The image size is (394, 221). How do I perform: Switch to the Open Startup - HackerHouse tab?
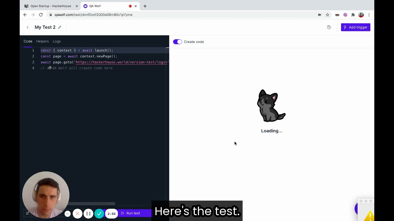(x=51, y=6)
